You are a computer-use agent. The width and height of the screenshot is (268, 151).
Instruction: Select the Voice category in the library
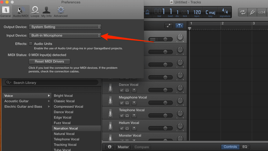pos(27,96)
